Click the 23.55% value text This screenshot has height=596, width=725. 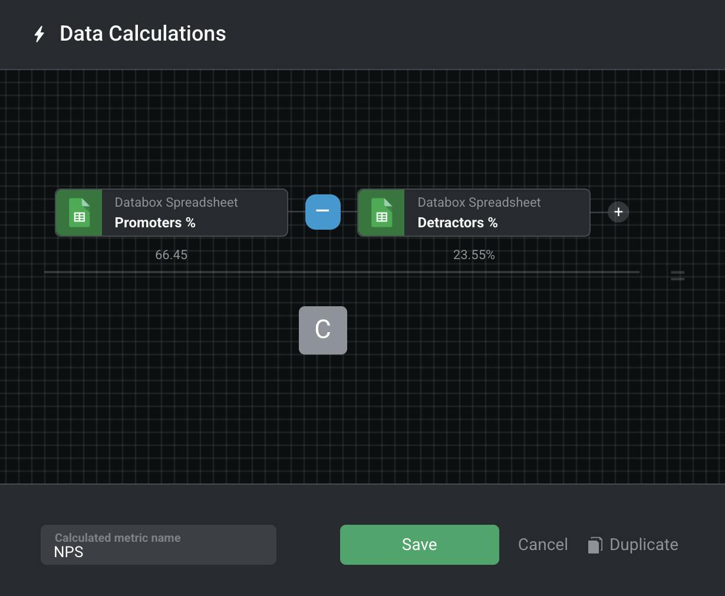[474, 255]
